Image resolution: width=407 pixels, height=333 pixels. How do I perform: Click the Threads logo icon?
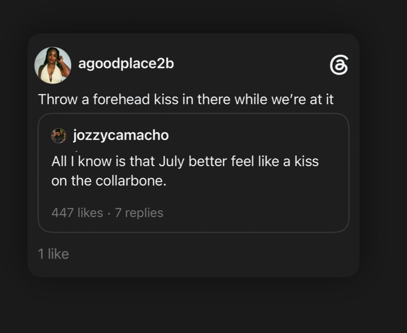pyautogui.click(x=339, y=65)
